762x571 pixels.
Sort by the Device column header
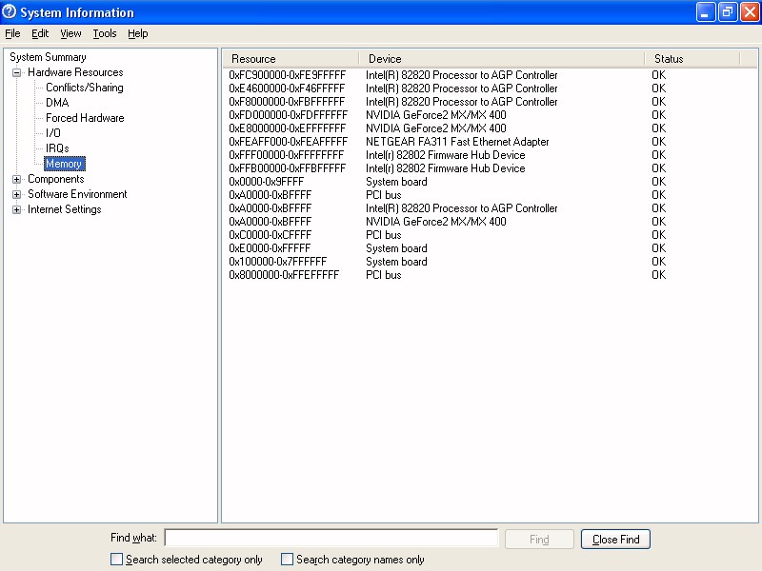pos(502,59)
